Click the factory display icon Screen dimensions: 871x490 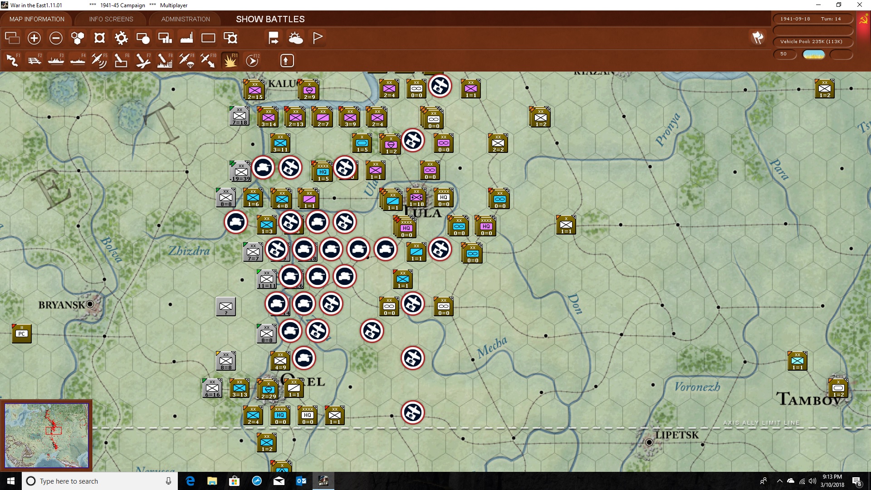186,38
